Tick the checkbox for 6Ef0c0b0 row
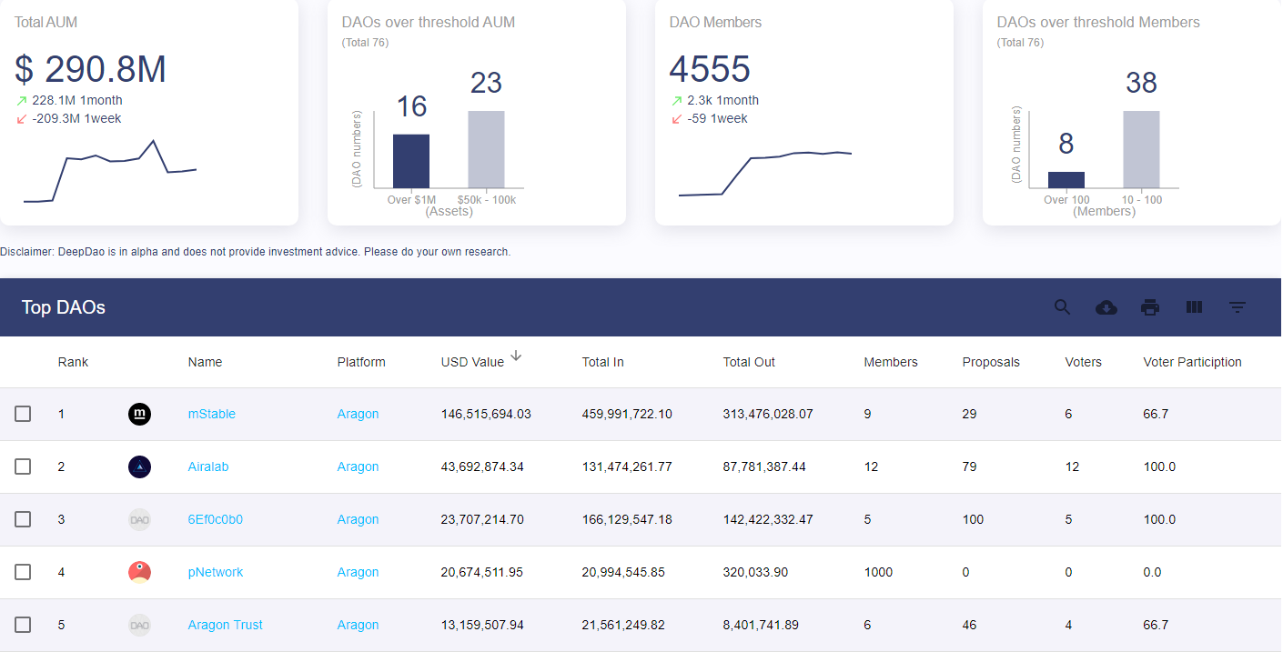Image resolution: width=1283 pixels, height=652 pixels. (x=23, y=520)
